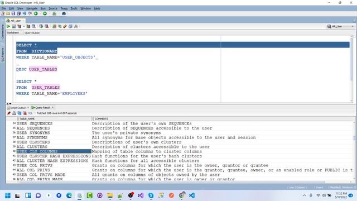
Task: Click the Open folder icon in main toolbar
Action: coord(8,13)
